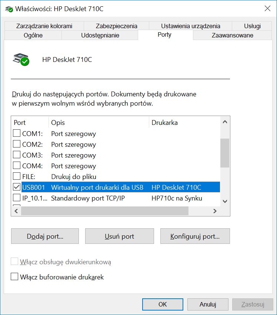277x315 pixels.
Task: Check the COM4: port checkbox
Action: tap(16, 166)
